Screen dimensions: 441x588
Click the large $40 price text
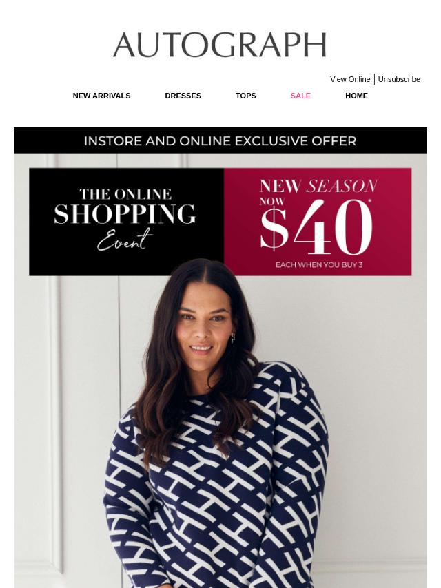coord(316,227)
